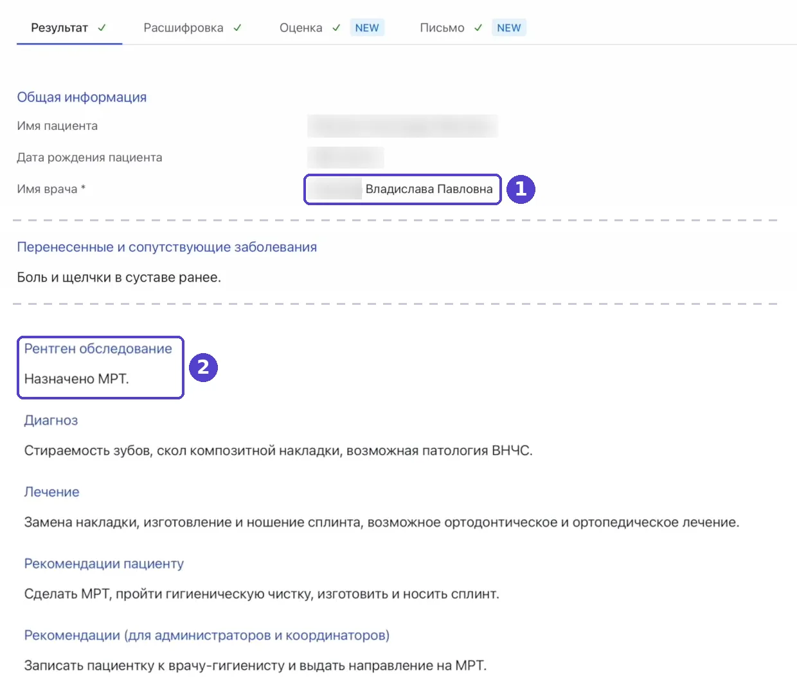Open the Оценка tab
Image resolution: width=797 pixels, height=685 pixels.
[301, 28]
